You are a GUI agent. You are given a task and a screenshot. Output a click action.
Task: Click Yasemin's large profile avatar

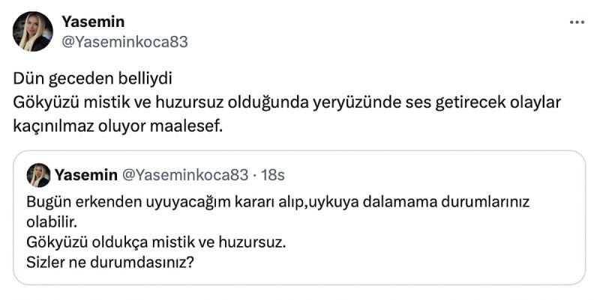[33, 31]
